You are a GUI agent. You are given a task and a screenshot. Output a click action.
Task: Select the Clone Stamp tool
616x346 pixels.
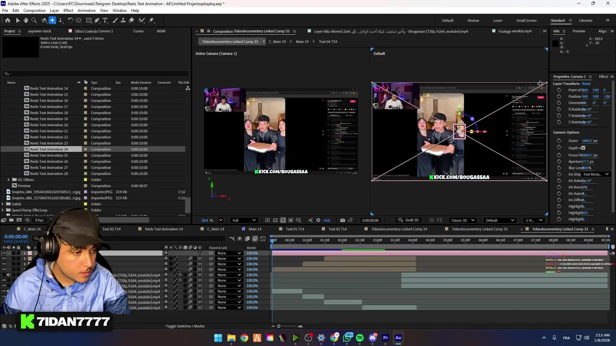pos(123,20)
